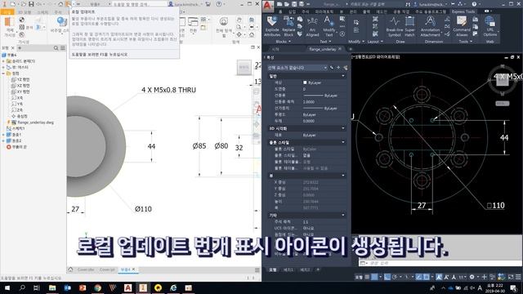Screen dimensions: 523x294
Task: Collapse General section in AutoCAD properties
Action: coord(343,76)
